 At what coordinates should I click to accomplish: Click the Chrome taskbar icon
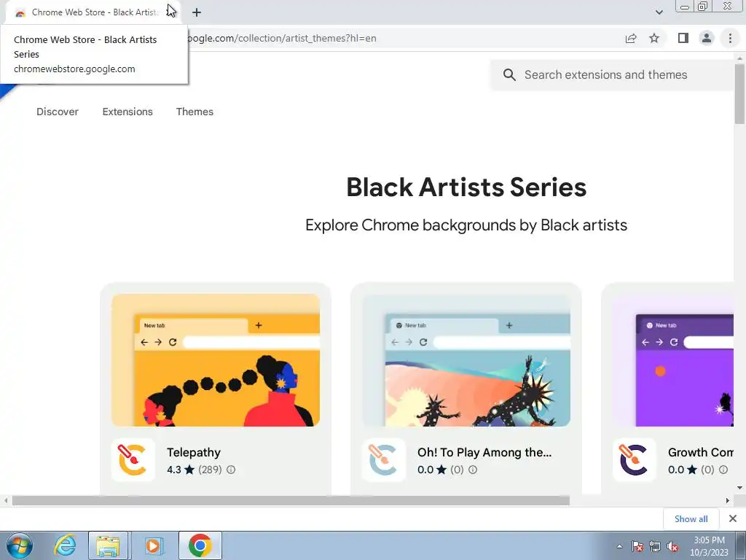coord(200,545)
